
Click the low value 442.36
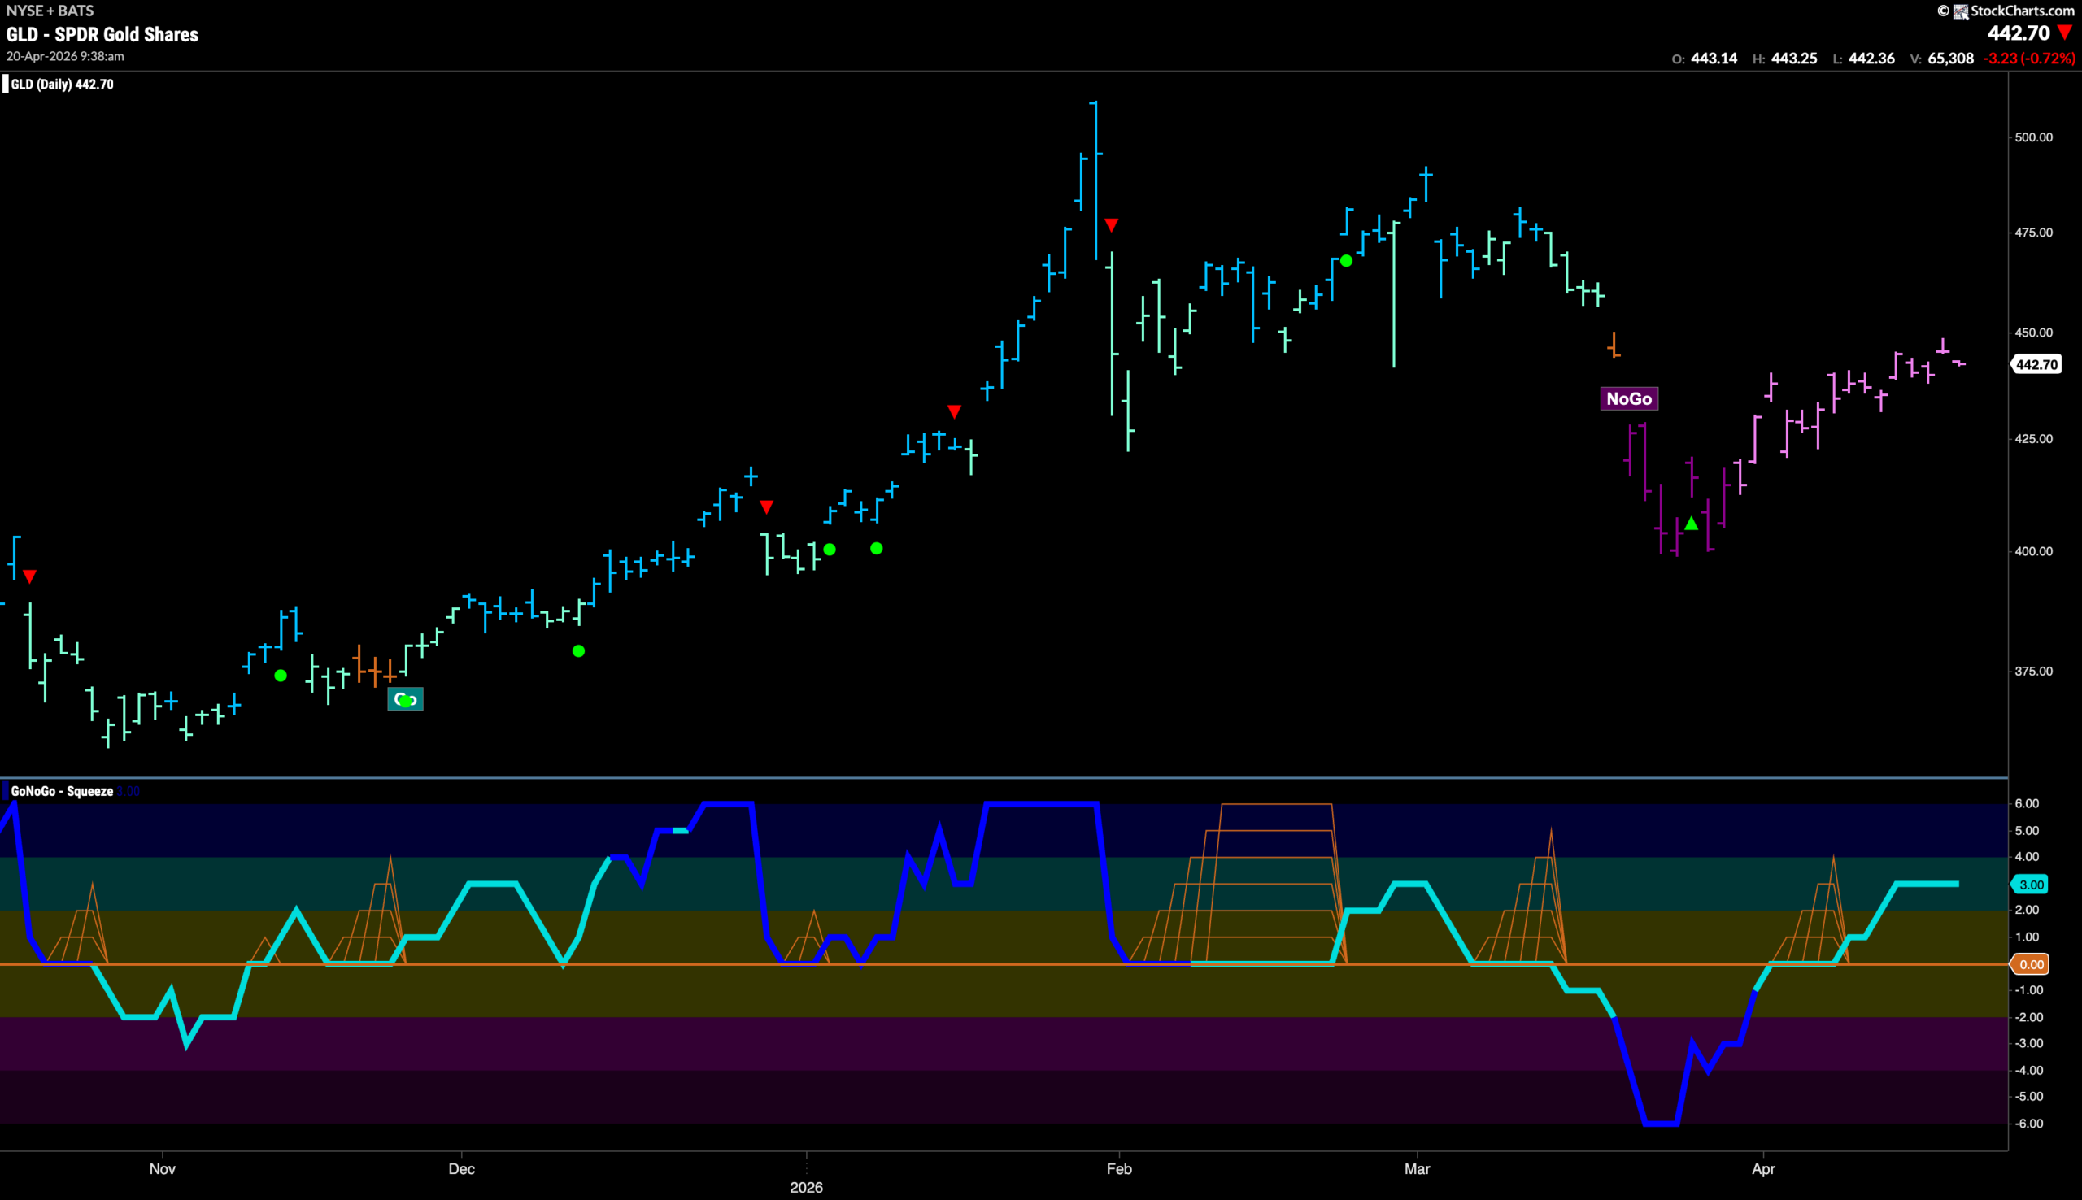coord(1871,59)
